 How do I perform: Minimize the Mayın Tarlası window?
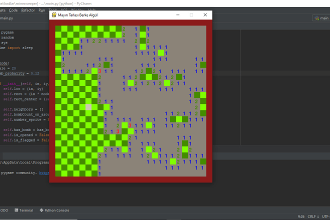(x=177, y=15)
